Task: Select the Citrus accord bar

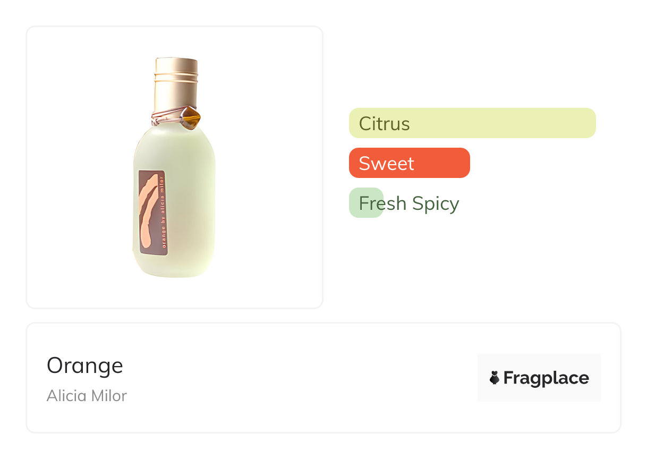Action: (x=472, y=123)
